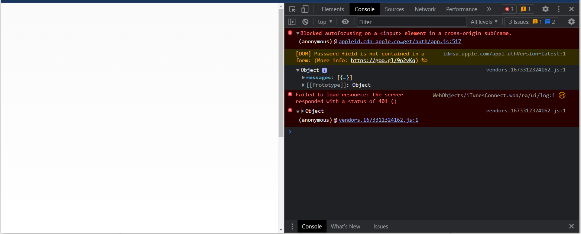
Task: Expand the messages array entry
Action: tap(304, 78)
